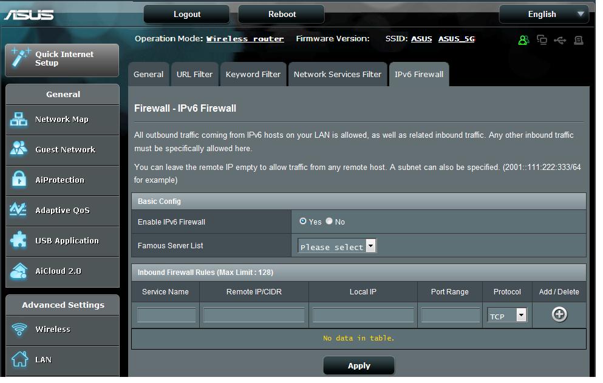Click the Basic Config section header
603x383 pixels.
coord(359,201)
